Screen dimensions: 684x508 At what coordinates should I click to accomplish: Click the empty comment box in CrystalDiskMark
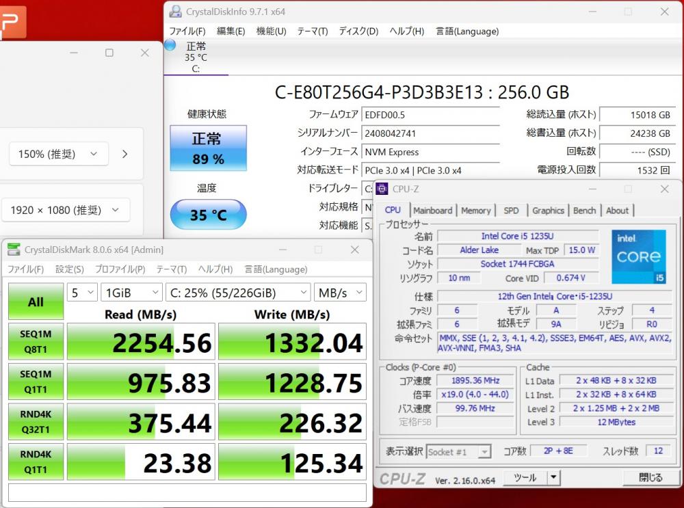point(187,493)
